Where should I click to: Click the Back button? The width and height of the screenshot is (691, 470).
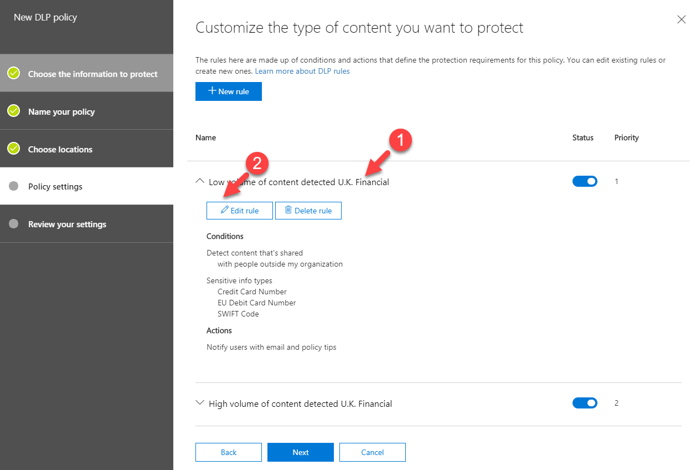click(x=229, y=452)
